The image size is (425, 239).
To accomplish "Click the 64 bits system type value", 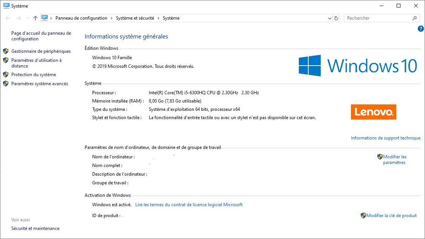I will (194, 109).
